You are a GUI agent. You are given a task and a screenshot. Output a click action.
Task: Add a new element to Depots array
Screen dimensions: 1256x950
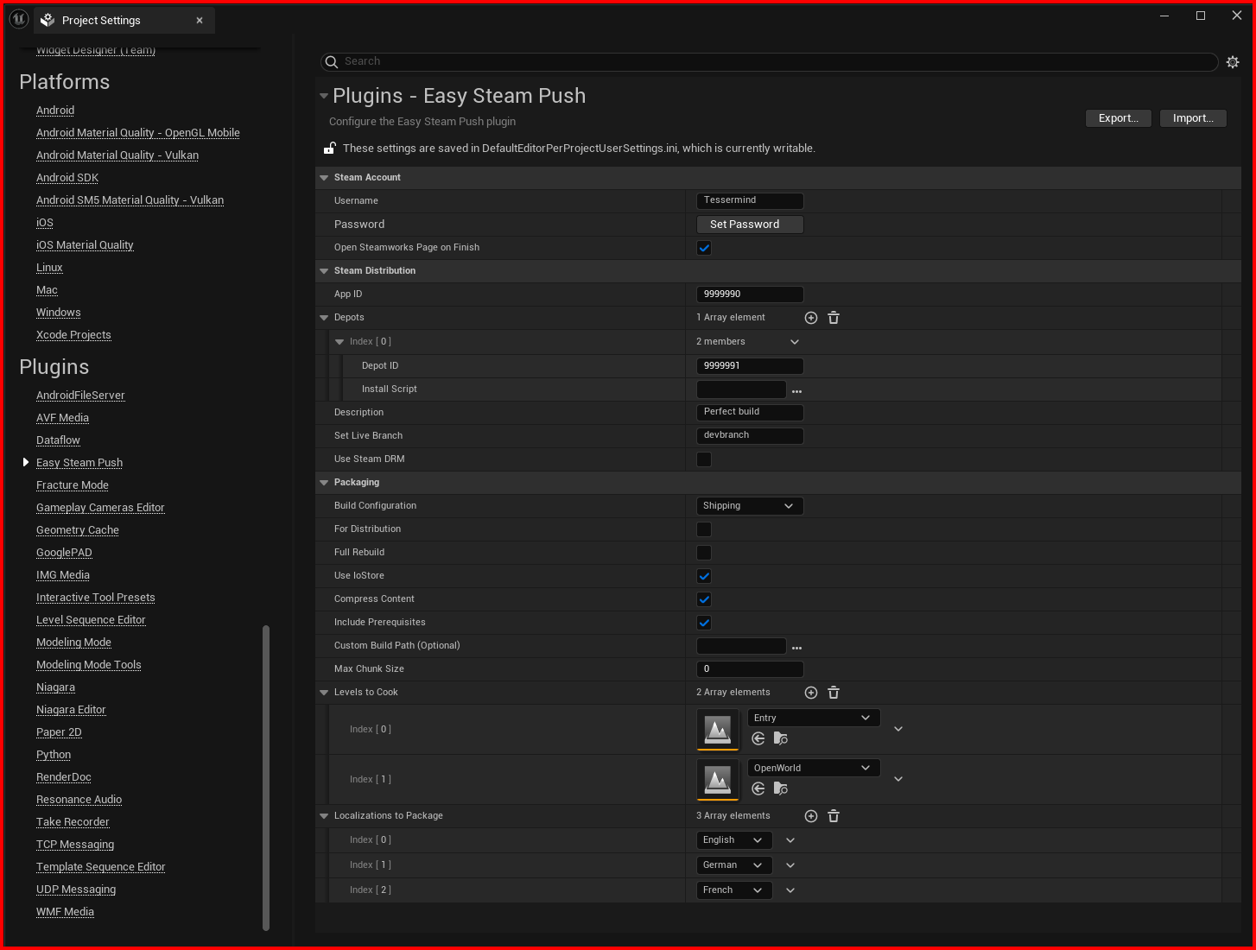pos(810,317)
